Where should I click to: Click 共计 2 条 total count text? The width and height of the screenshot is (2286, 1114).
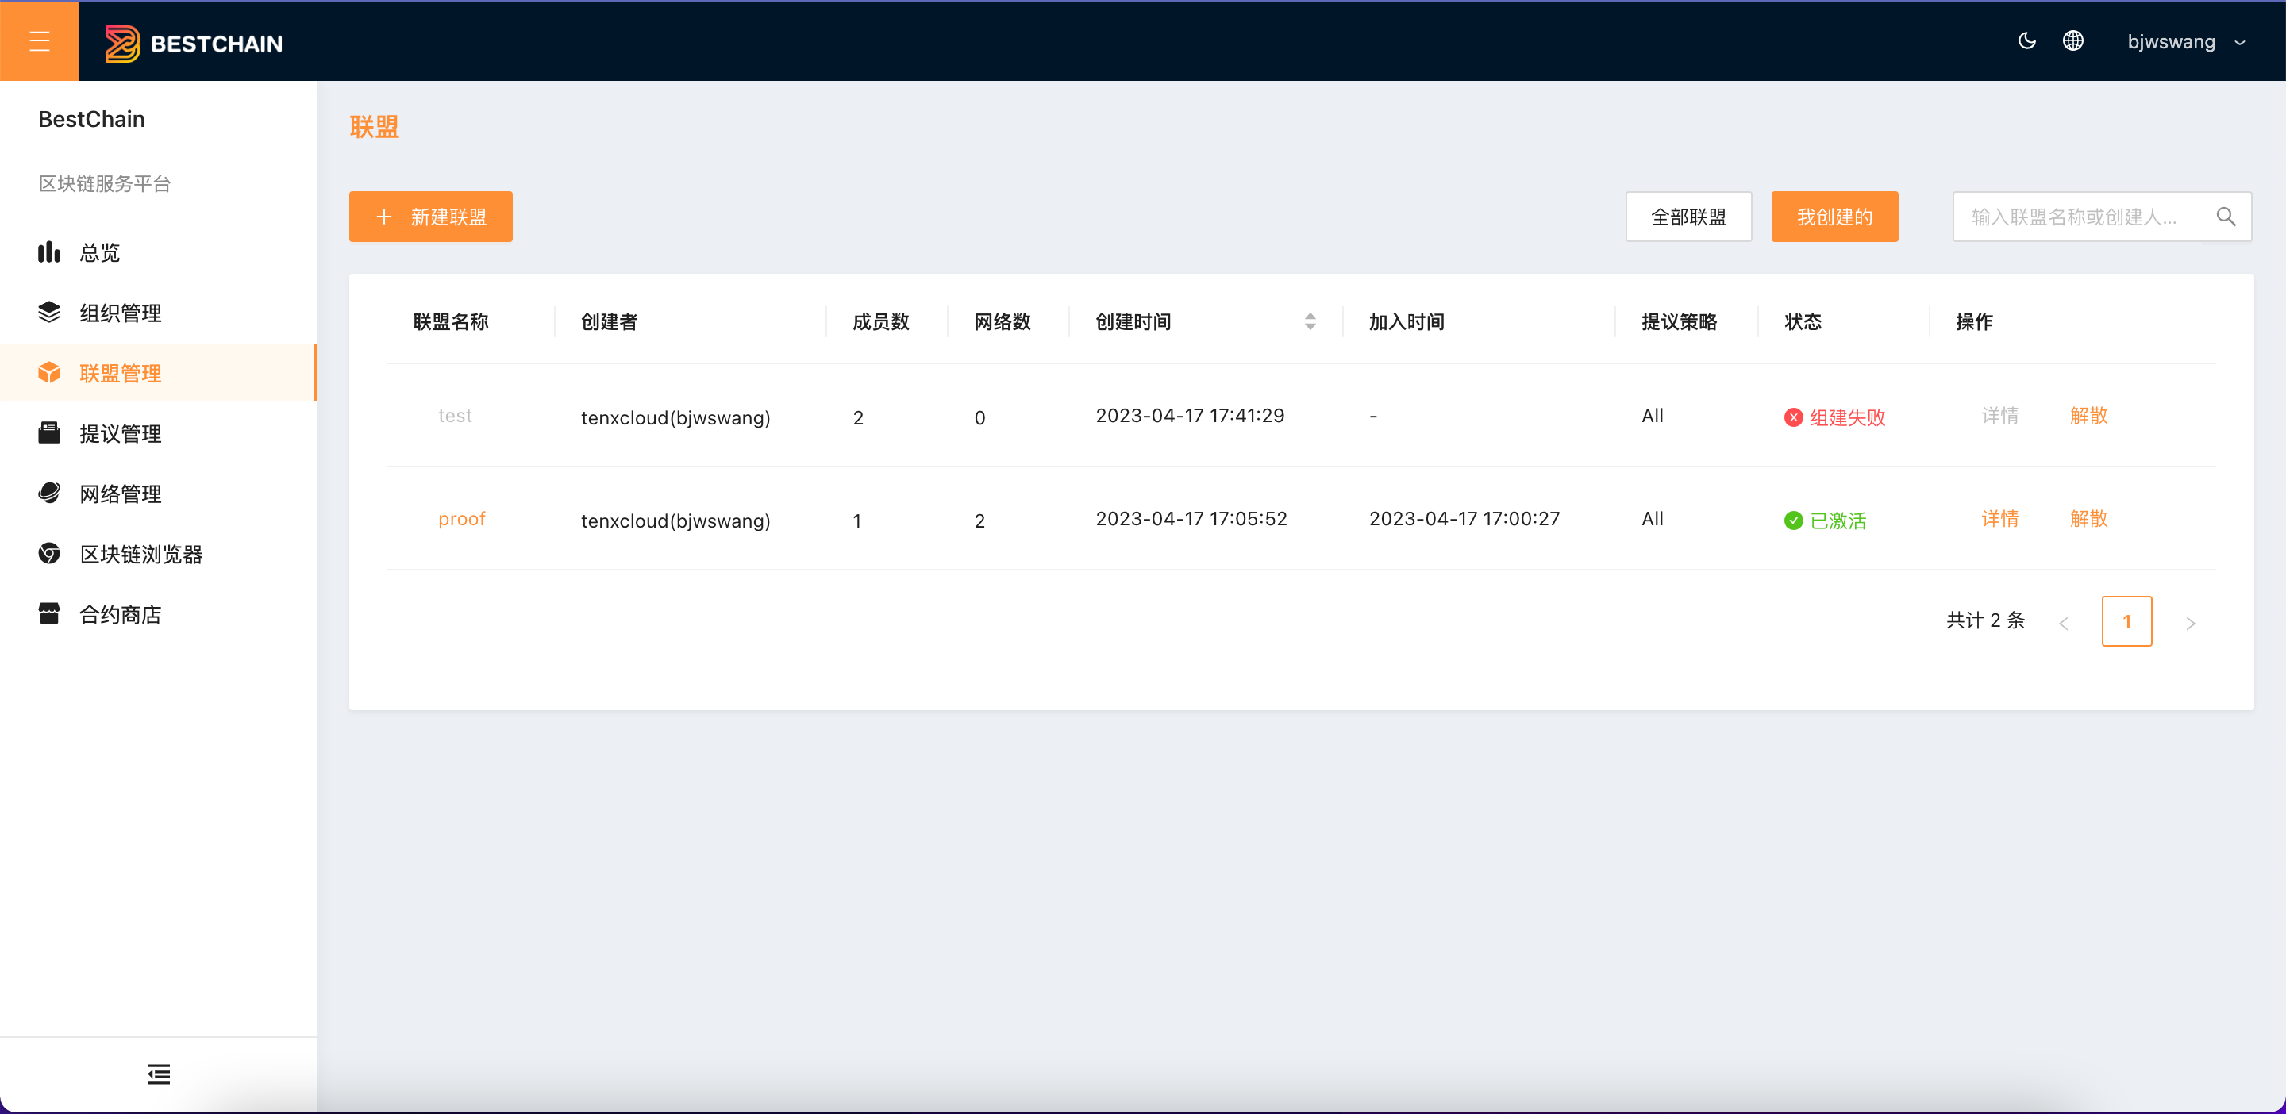click(x=1985, y=620)
